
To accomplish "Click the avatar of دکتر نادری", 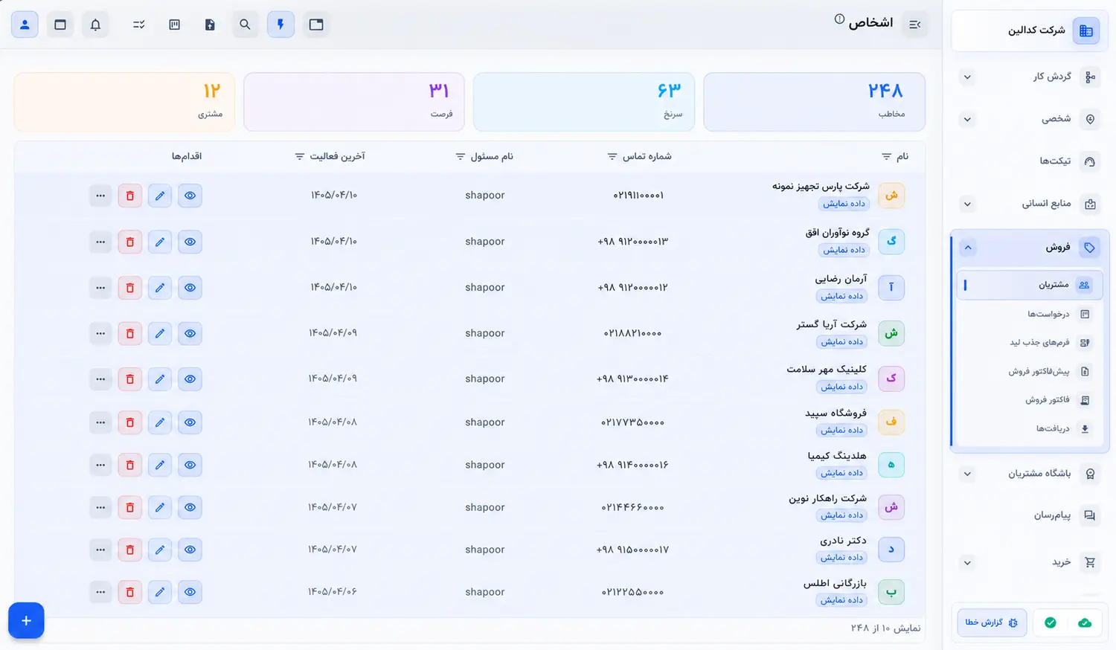I will coord(891,550).
